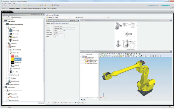175x109 pixels.
Task: Maximize the Attribute values panel
Action: coord(78,20)
